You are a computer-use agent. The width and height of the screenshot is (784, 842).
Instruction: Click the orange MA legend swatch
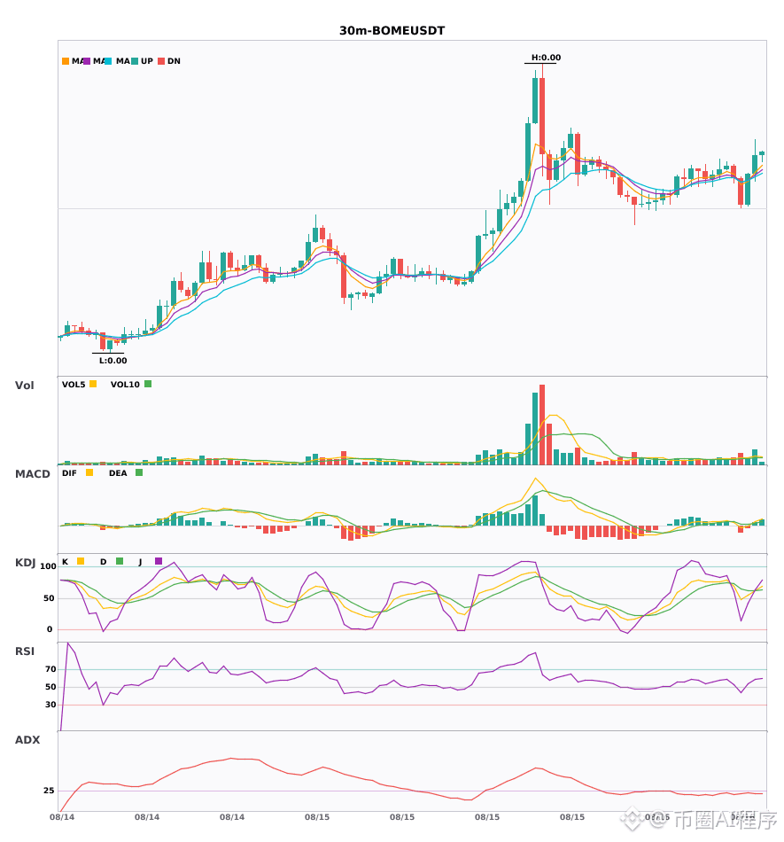pyautogui.click(x=66, y=61)
